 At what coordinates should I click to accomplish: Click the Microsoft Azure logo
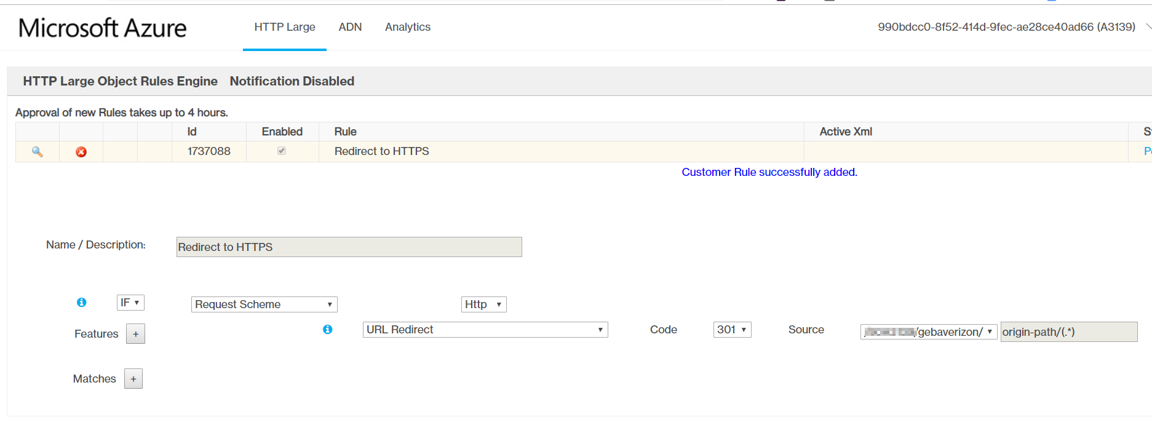point(103,28)
